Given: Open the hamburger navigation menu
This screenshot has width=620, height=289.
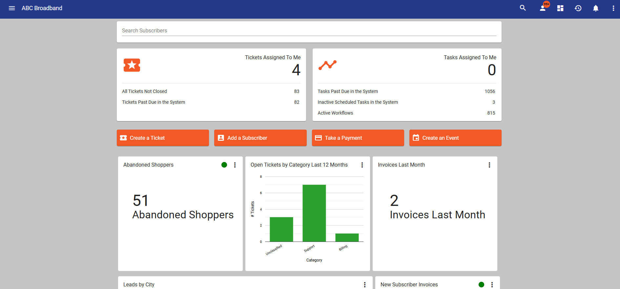Looking at the screenshot, I should pos(12,8).
